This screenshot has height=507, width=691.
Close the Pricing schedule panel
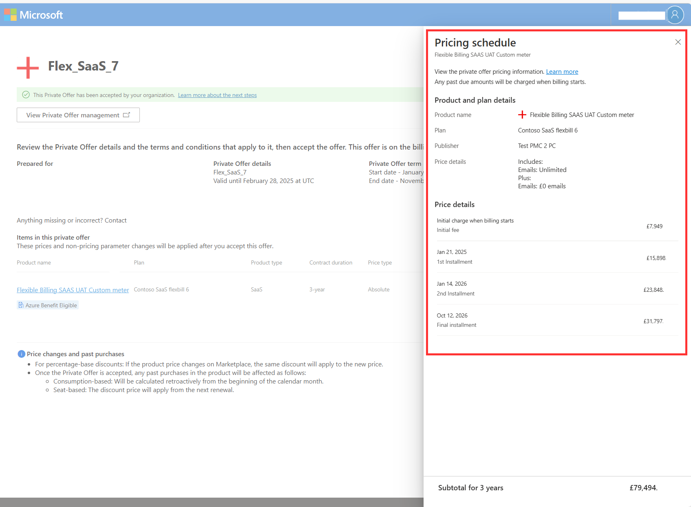678,42
